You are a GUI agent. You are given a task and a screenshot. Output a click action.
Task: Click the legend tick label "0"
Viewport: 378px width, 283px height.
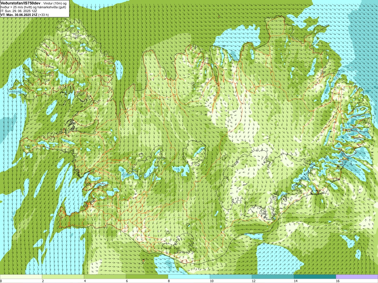[x=1, y=281]
